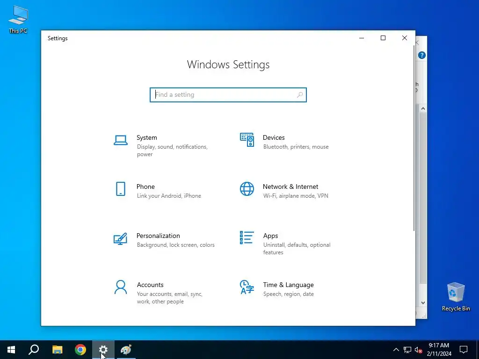Click the Settings gear on the taskbar

tap(103, 350)
